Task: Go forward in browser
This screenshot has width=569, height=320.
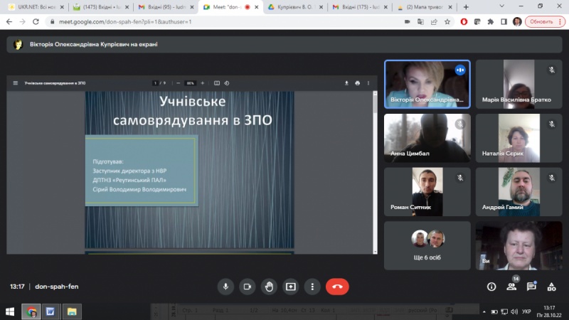Action: (x=23, y=22)
